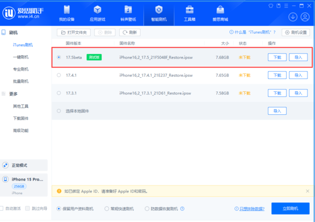Download the 17.4.1 firmware
The width and height of the screenshot is (315, 222).
click(x=277, y=75)
